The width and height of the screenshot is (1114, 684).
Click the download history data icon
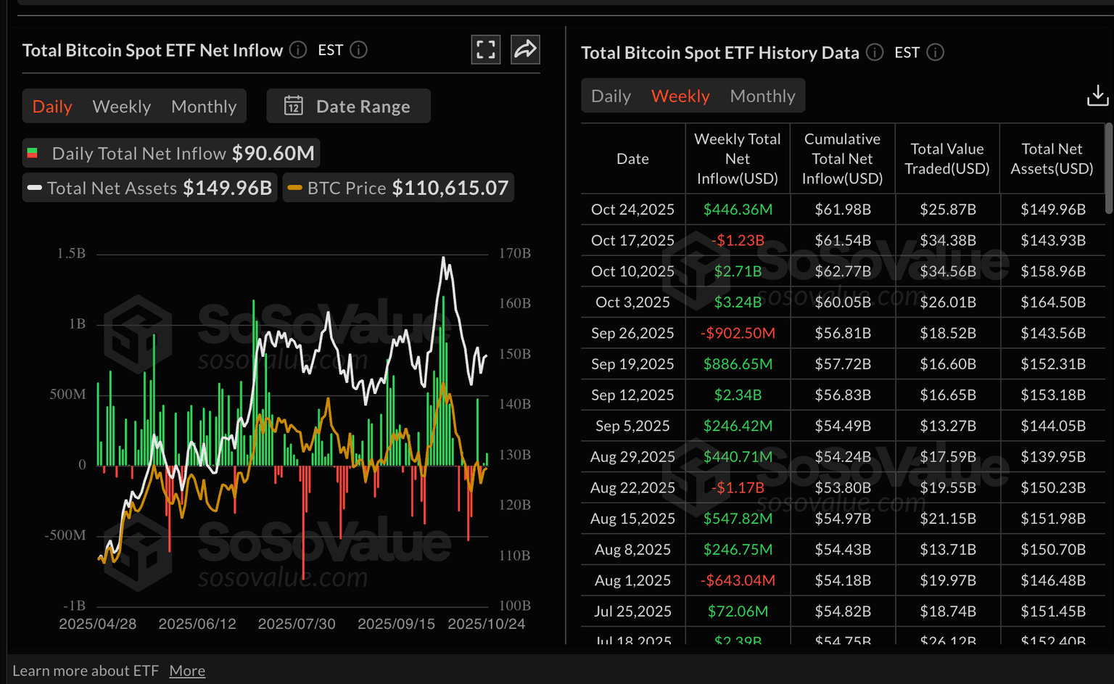pos(1097,95)
